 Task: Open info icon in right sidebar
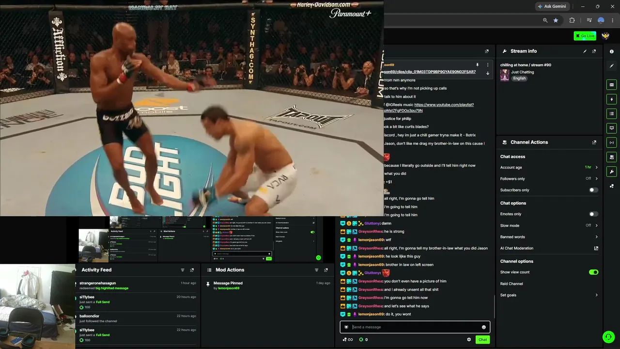(612, 51)
